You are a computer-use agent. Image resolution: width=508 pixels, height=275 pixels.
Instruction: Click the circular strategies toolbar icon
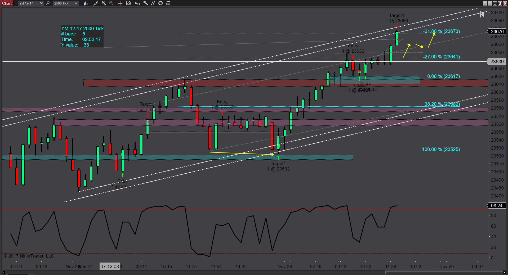[x=161, y=3]
